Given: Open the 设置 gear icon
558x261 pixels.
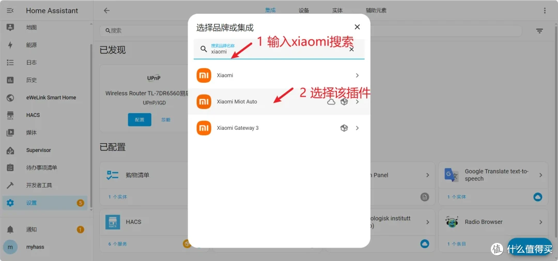Looking at the screenshot, I should pos(10,203).
